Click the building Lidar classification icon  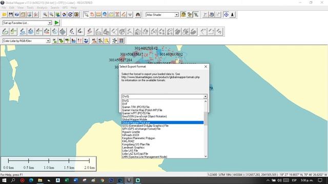tap(74, 41)
